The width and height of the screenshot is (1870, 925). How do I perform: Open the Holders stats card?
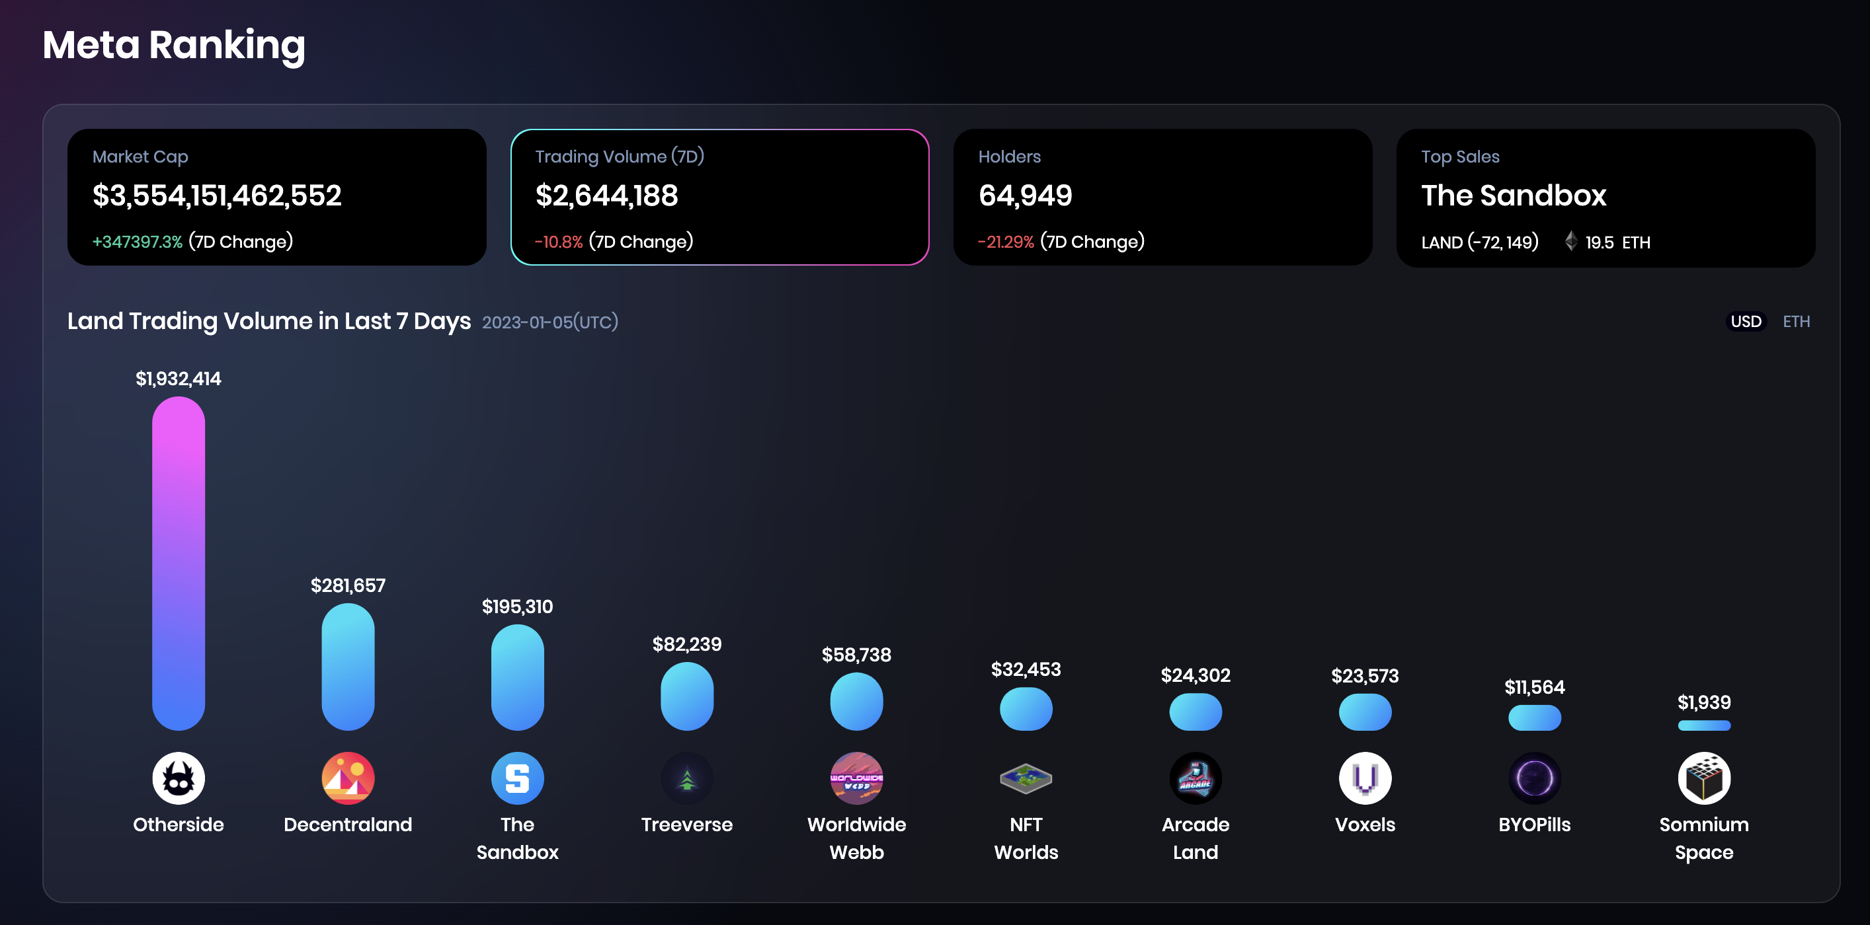[1162, 198]
